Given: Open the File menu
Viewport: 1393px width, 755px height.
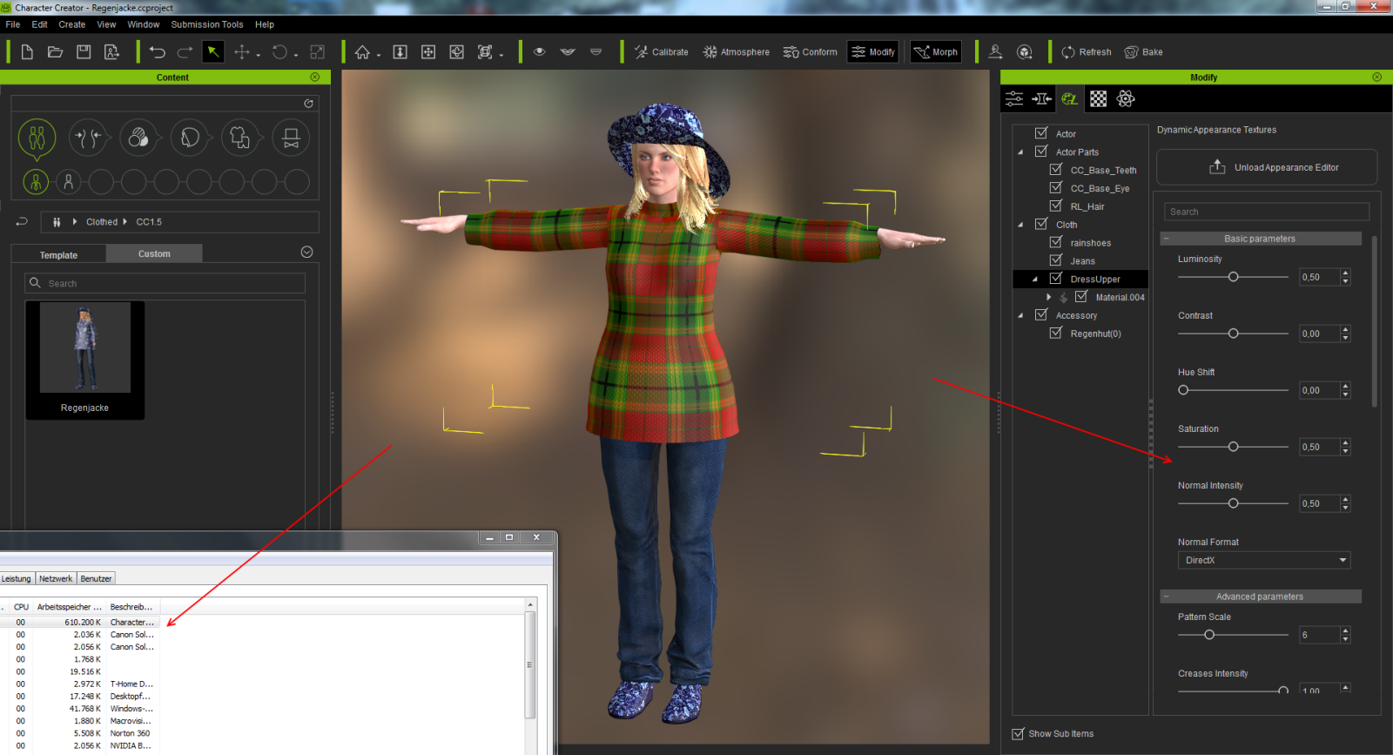Looking at the screenshot, I should tap(13, 24).
